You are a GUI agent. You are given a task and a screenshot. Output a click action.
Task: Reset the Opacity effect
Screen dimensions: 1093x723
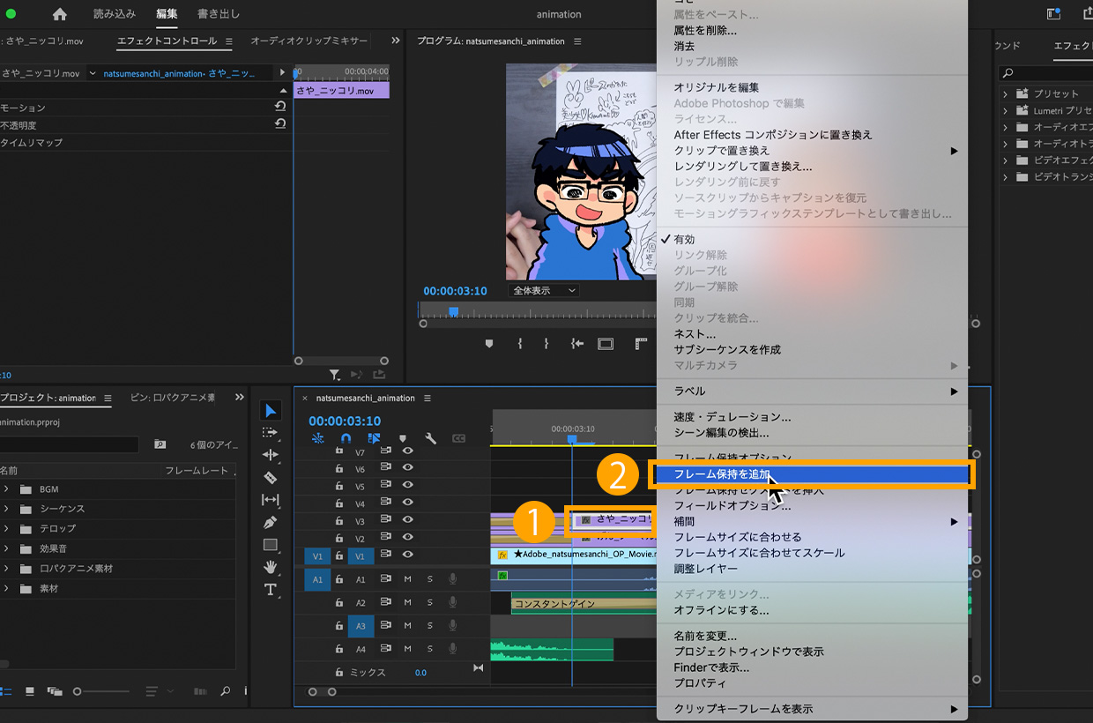coord(280,124)
